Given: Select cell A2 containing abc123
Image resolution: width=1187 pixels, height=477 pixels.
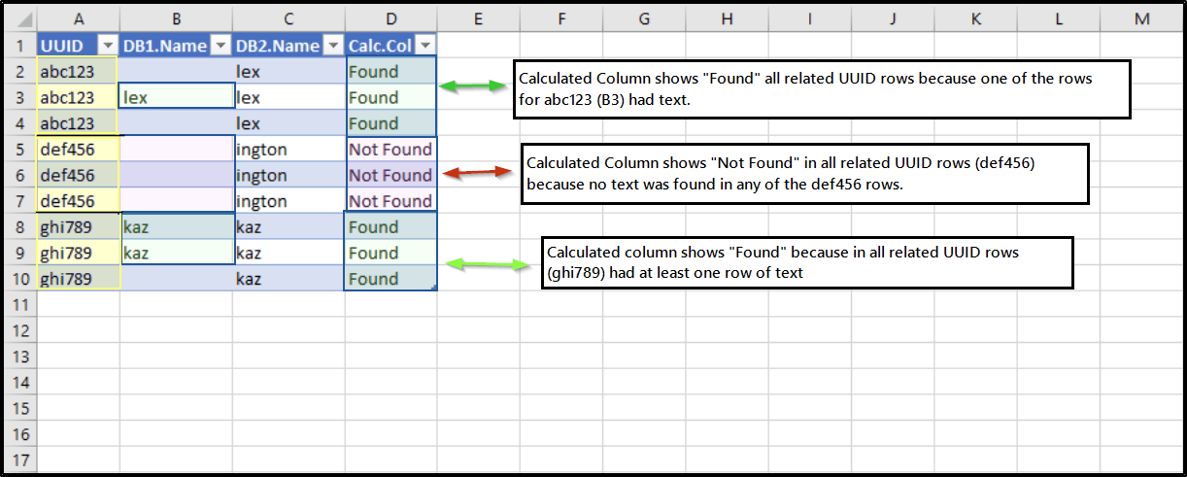Looking at the screenshot, I should pos(78,72).
